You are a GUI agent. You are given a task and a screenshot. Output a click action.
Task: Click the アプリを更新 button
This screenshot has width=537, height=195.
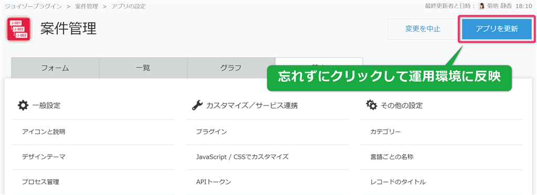point(496,29)
